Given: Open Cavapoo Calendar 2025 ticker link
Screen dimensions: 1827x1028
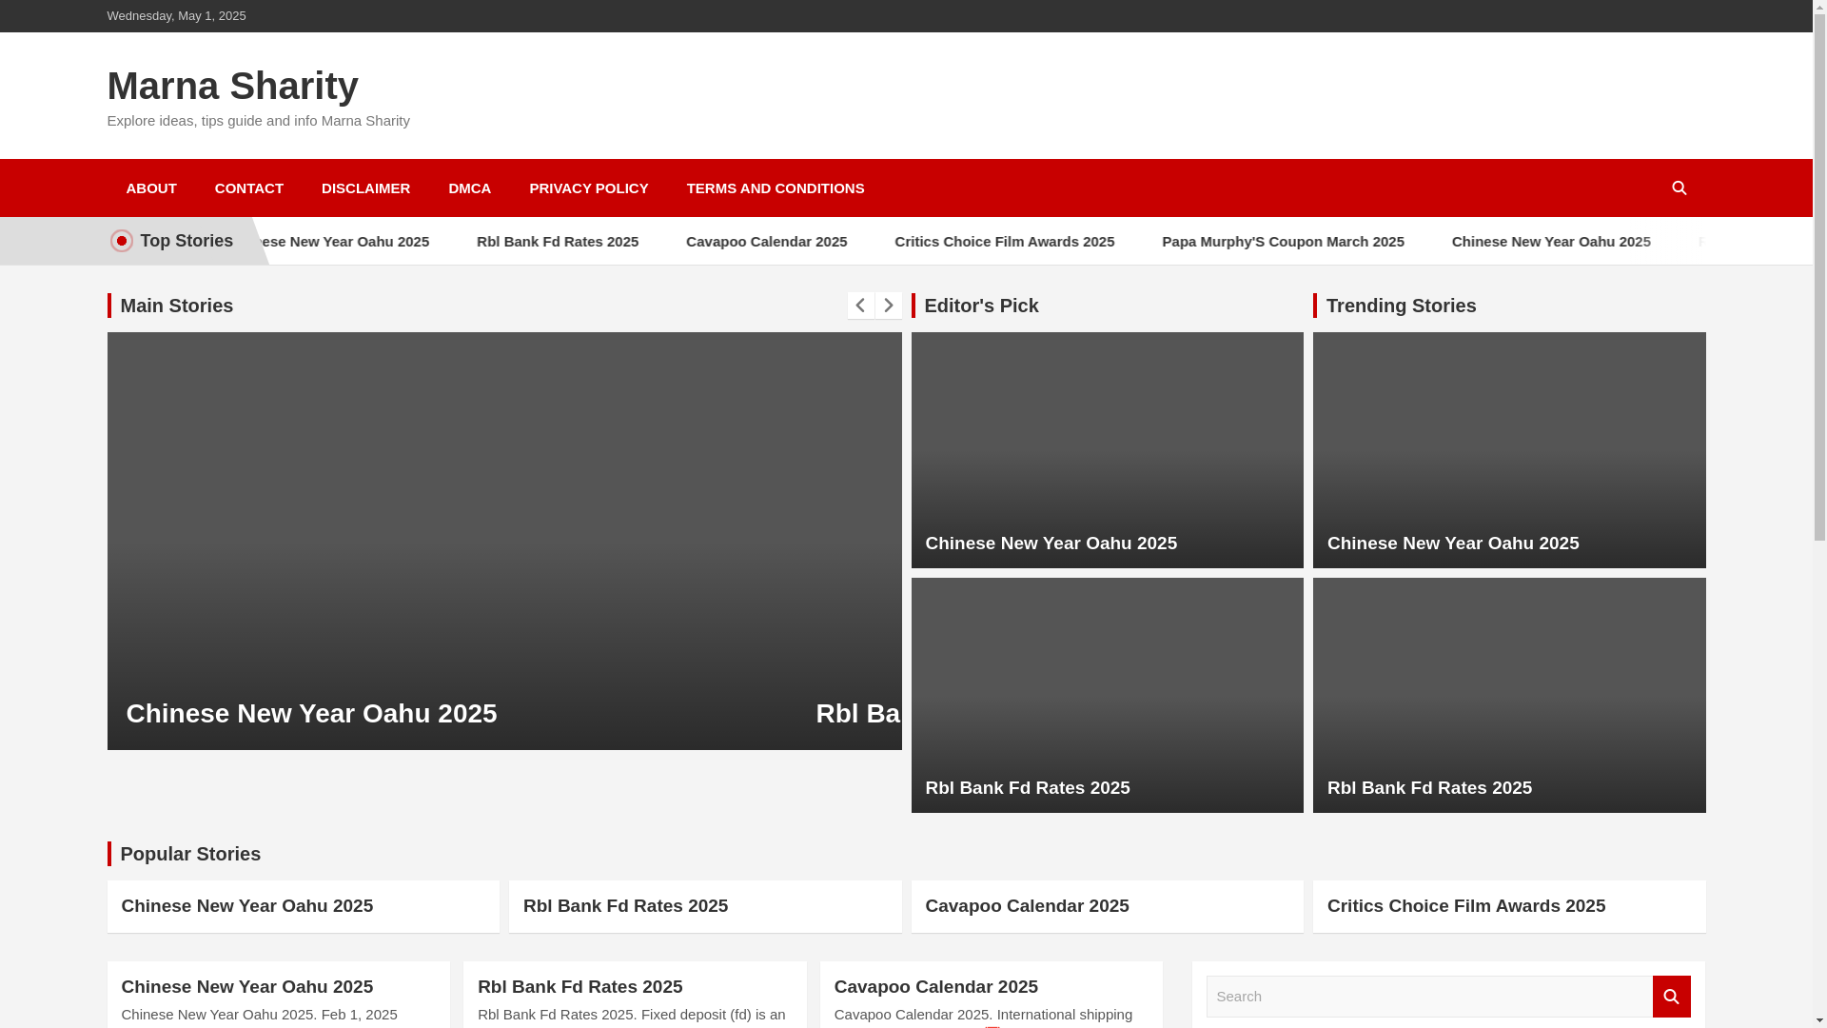Looking at the screenshot, I should (766, 242).
